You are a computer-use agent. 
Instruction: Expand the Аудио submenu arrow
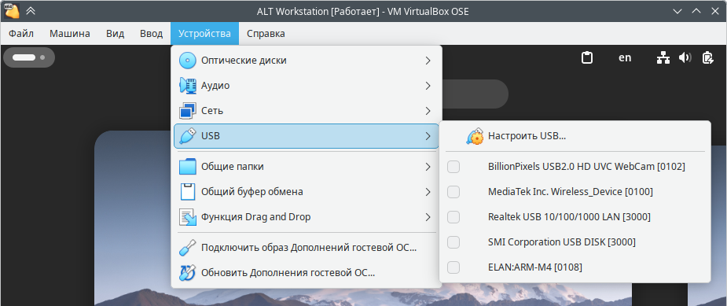click(x=428, y=86)
